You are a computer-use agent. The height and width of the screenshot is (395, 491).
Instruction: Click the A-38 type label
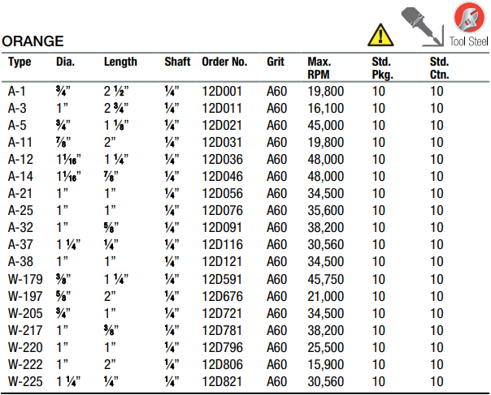tap(20, 262)
